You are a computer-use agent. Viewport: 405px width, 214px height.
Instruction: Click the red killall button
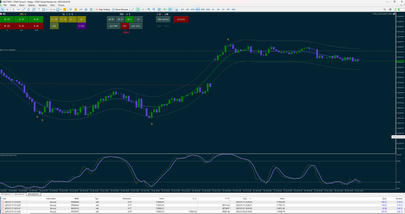181,19
